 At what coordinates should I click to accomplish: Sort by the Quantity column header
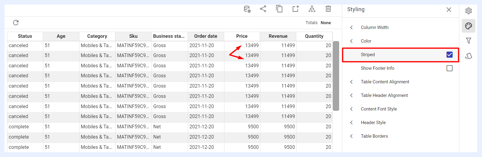point(314,36)
